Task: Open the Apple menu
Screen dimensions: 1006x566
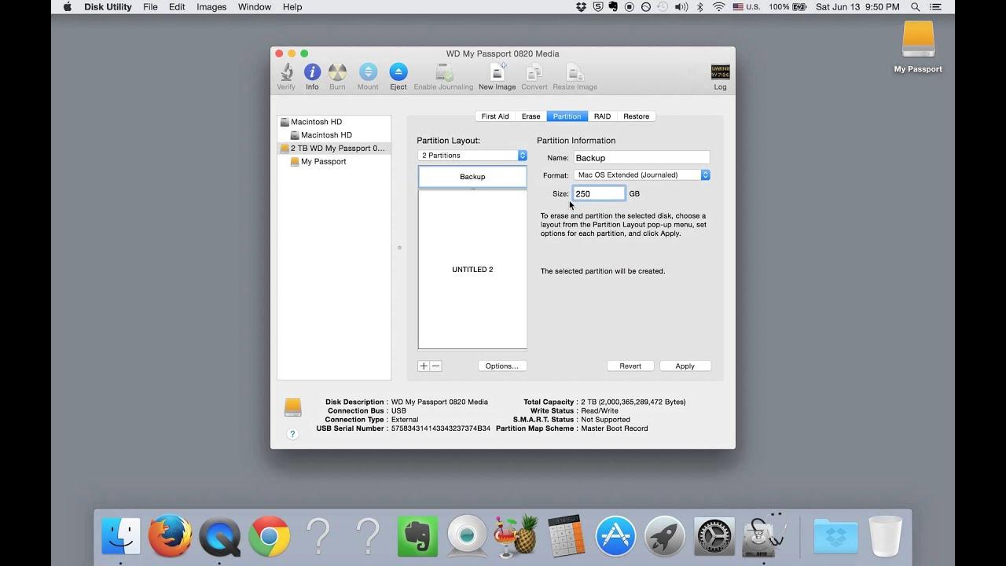Action: 67,7
